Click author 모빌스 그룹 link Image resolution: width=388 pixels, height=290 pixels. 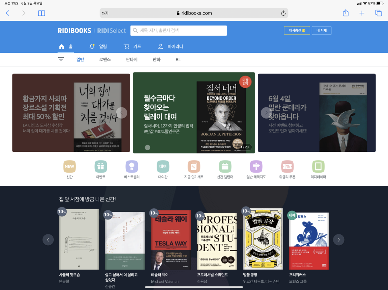pos(298,281)
